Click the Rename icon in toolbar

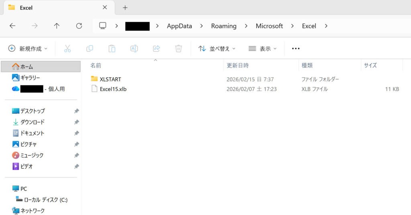pyautogui.click(x=134, y=49)
